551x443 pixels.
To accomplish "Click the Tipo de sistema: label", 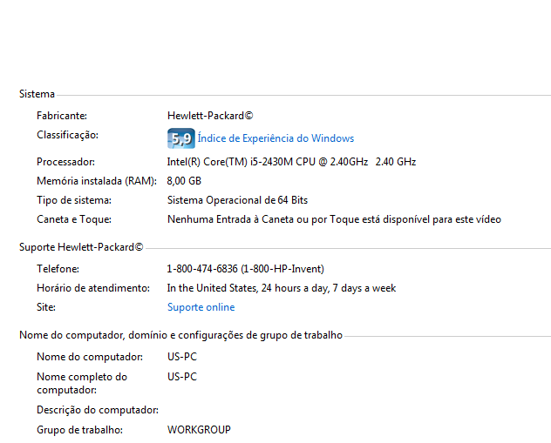I will 74,200.
